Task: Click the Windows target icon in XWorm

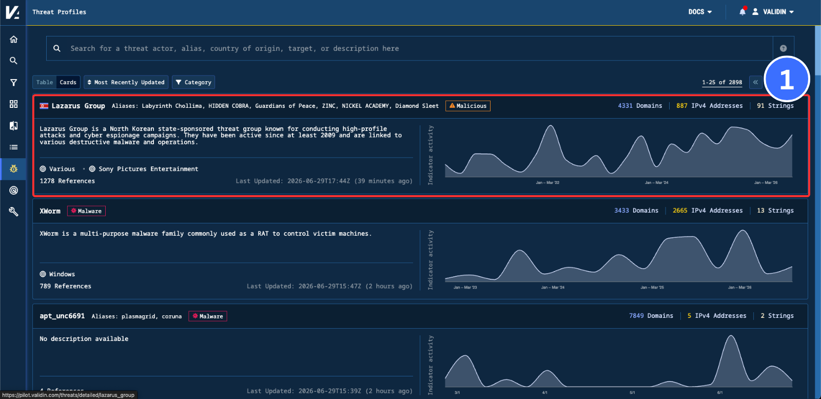Action: (x=43, y=274)
